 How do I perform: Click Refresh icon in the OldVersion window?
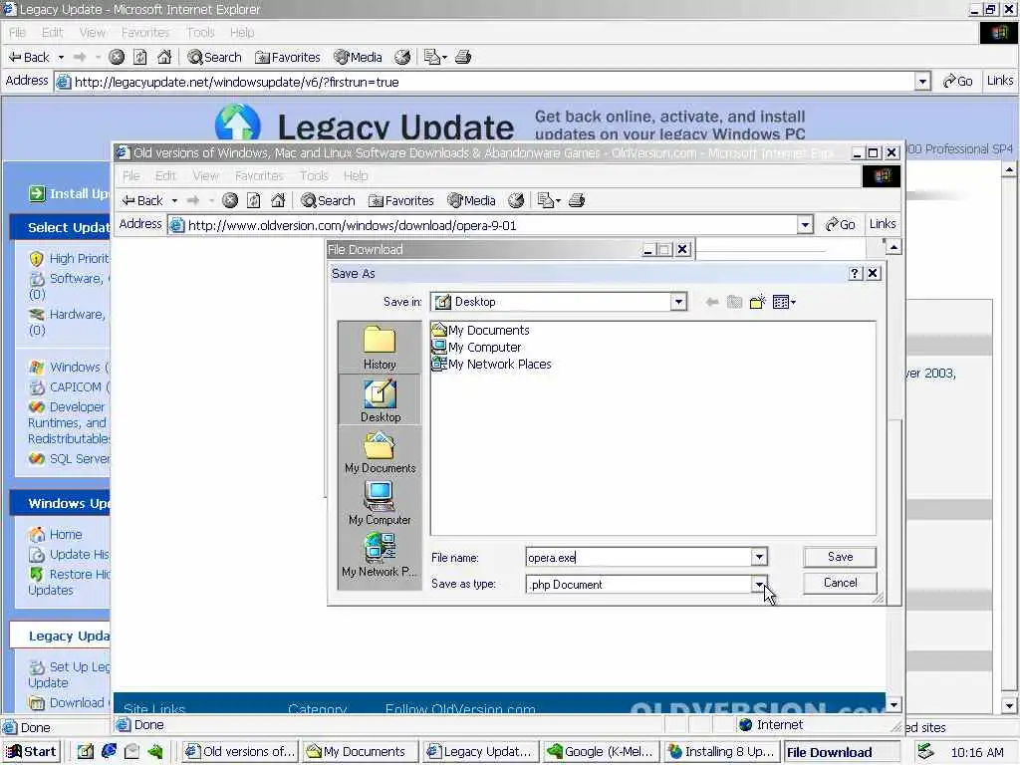tap(254, 200)
